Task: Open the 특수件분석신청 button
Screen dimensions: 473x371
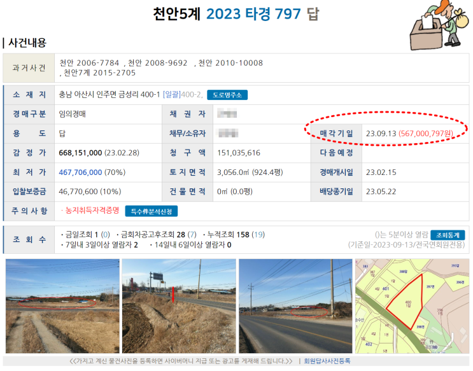Action: point(151,211)
